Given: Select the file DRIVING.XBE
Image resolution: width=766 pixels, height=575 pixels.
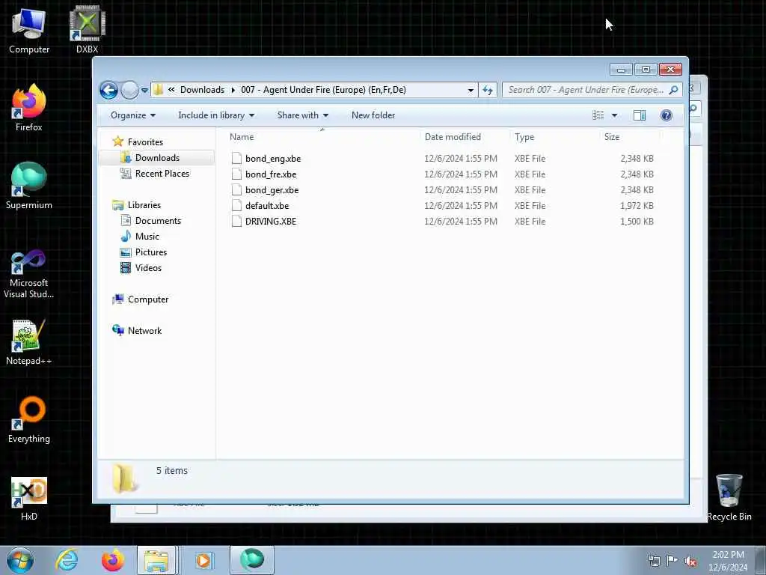Looking at the screenshot, I should pos(271,221).
